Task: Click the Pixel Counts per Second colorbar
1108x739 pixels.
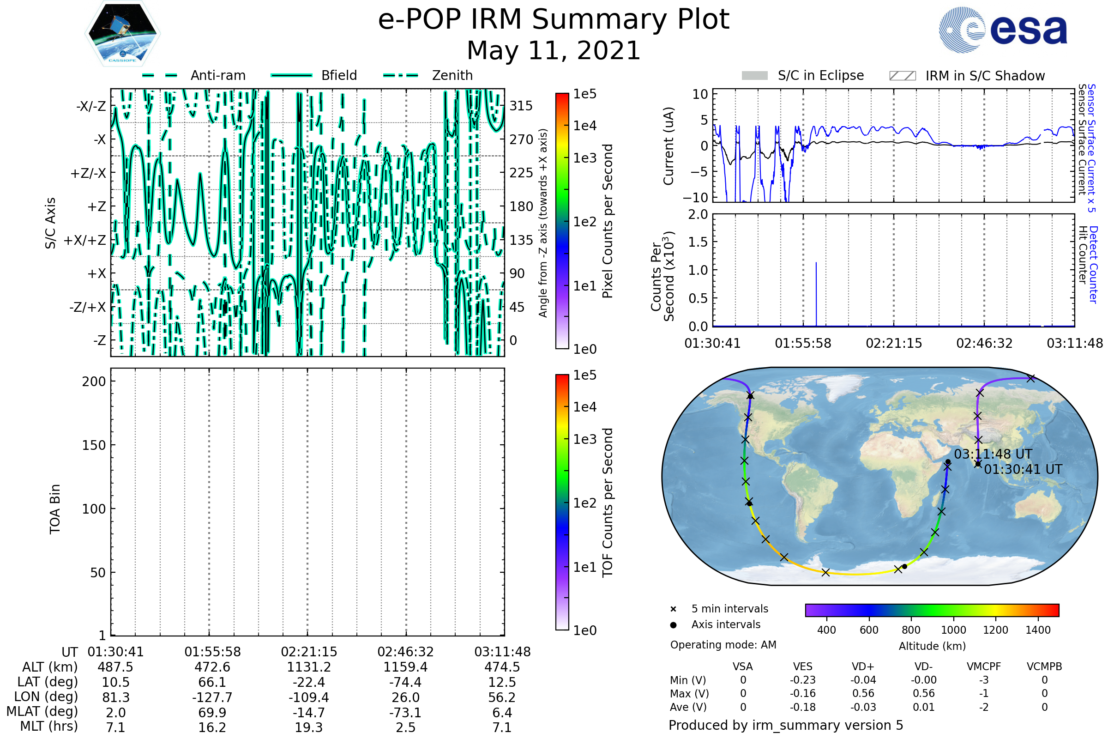Action: (562, 221)
